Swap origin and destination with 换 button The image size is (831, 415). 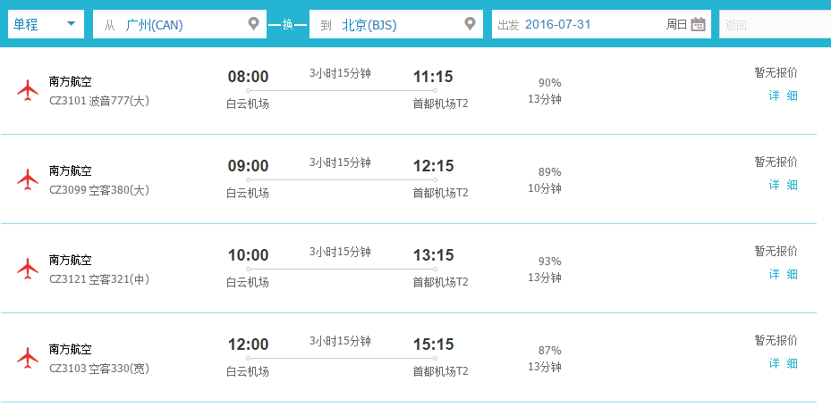[288, 24]
